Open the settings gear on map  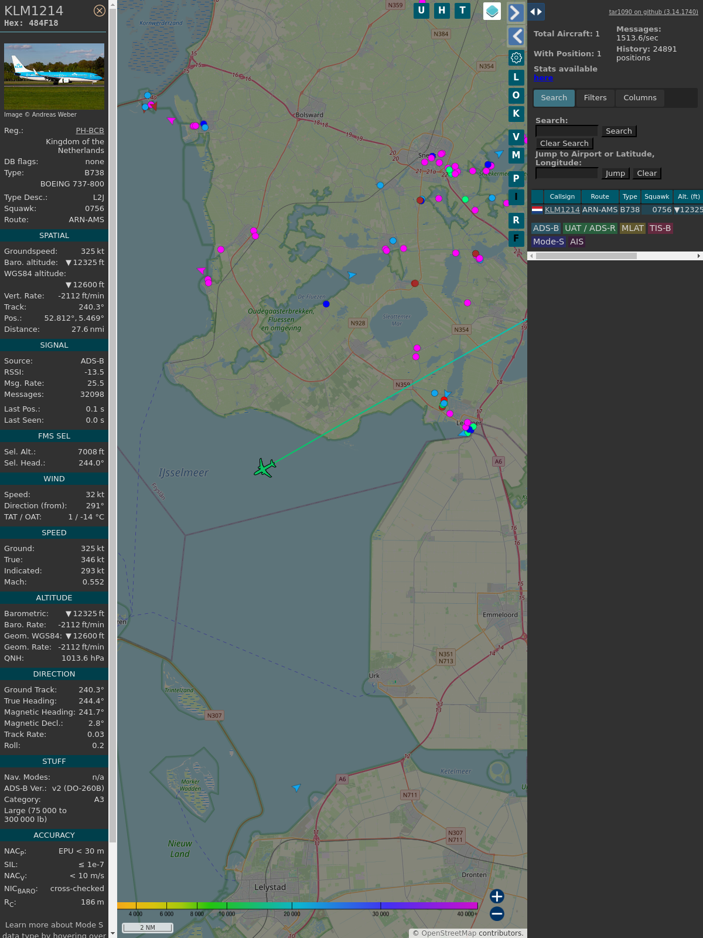pyautogui.click(x=516, y=57)
